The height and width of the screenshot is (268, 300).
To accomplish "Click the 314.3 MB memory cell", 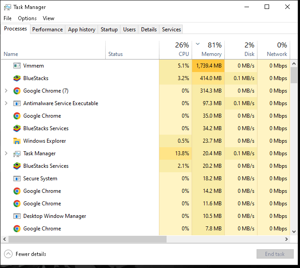I will pos(208,91).
